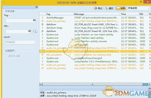Select the ActivityManager log row
This screenshot has height=98, width=151.
click(95, 18)
